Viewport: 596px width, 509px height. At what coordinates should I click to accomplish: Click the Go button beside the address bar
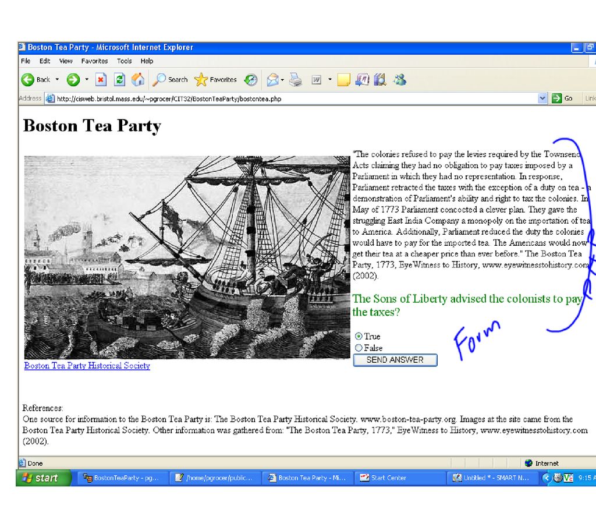[x=562, y=98]
